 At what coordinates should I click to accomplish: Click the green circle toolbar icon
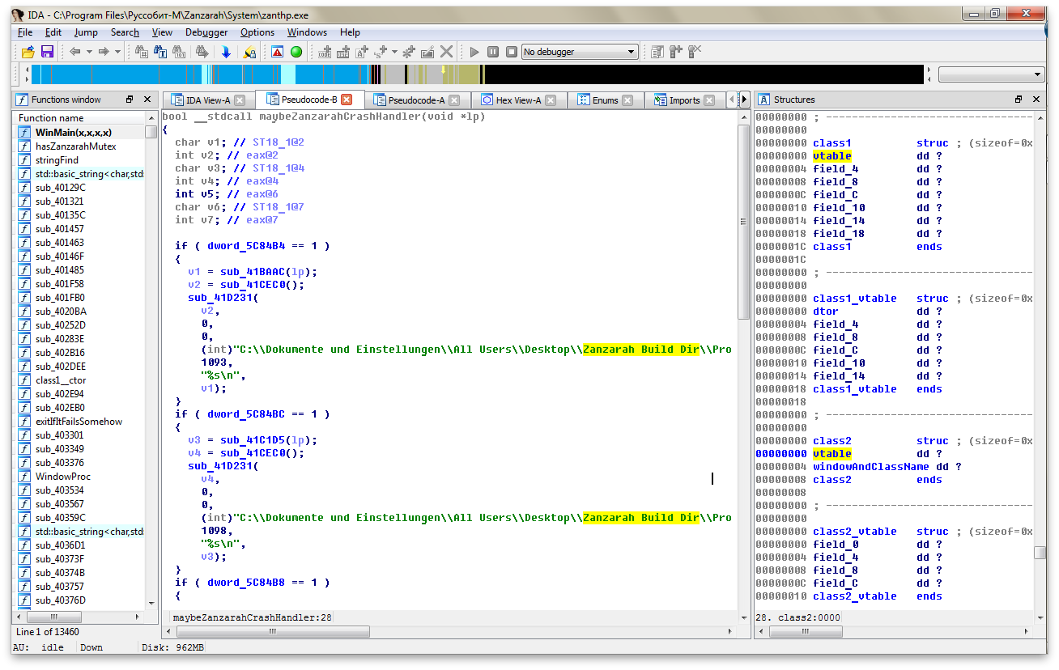(x=296, y=52)
